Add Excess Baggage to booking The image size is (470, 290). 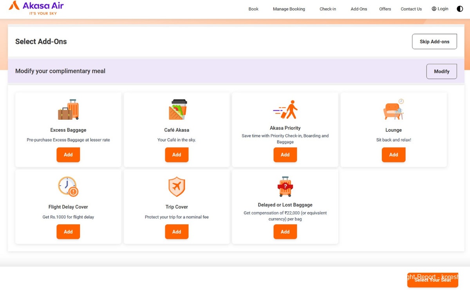(68, 155)
